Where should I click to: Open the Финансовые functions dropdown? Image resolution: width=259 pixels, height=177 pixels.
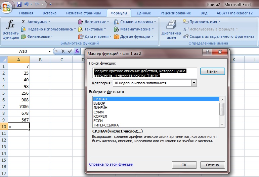(51, 36)
